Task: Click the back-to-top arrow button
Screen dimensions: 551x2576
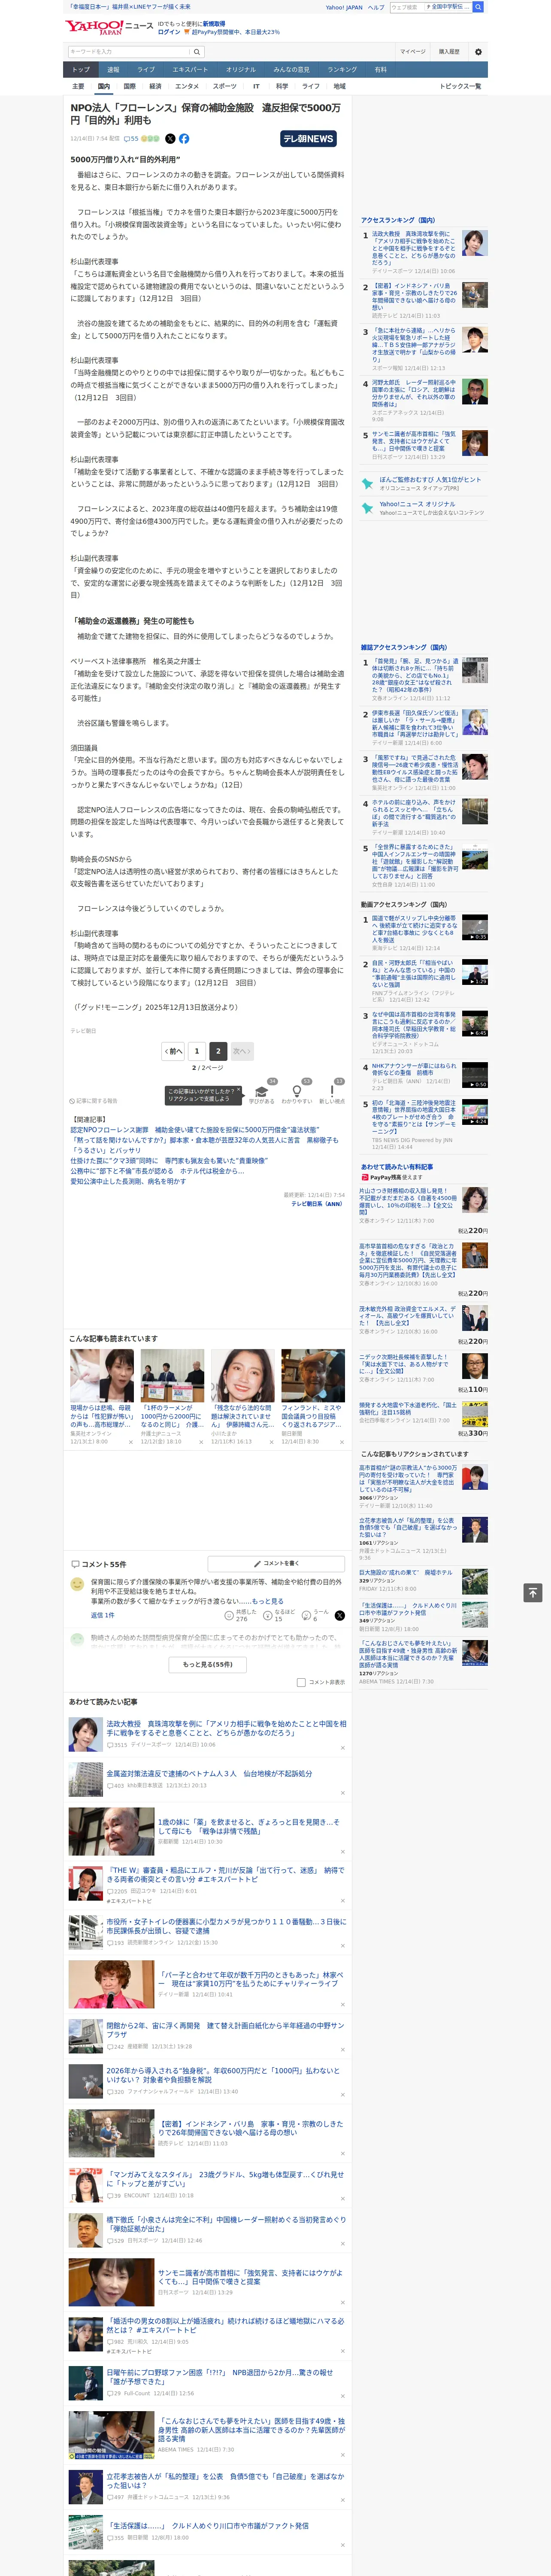Action: click(x=533, y=1592)
